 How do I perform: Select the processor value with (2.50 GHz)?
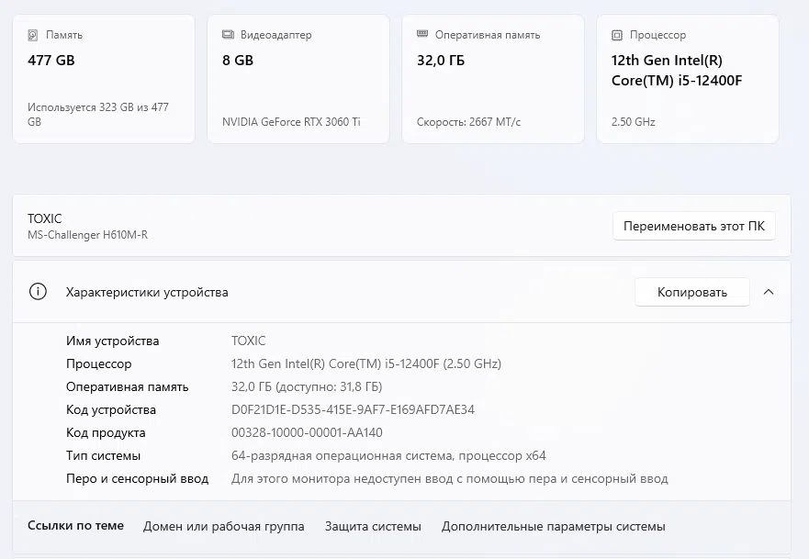366,364
